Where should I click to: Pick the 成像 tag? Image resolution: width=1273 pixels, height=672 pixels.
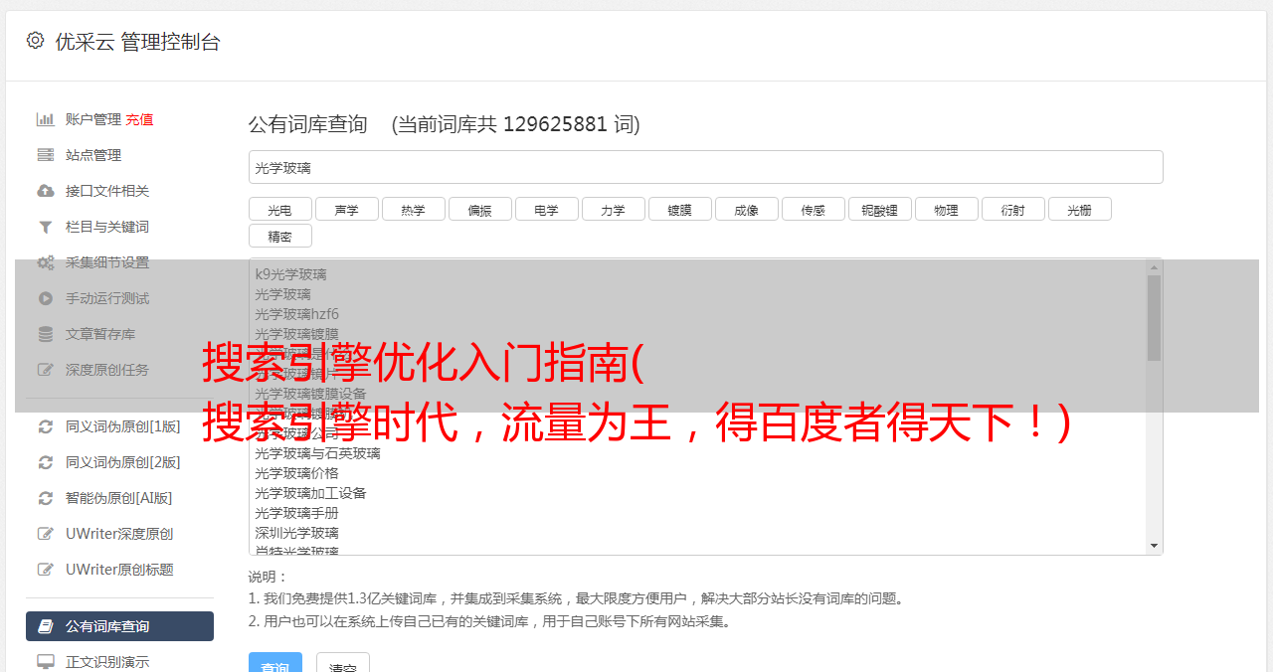(746, 210)
